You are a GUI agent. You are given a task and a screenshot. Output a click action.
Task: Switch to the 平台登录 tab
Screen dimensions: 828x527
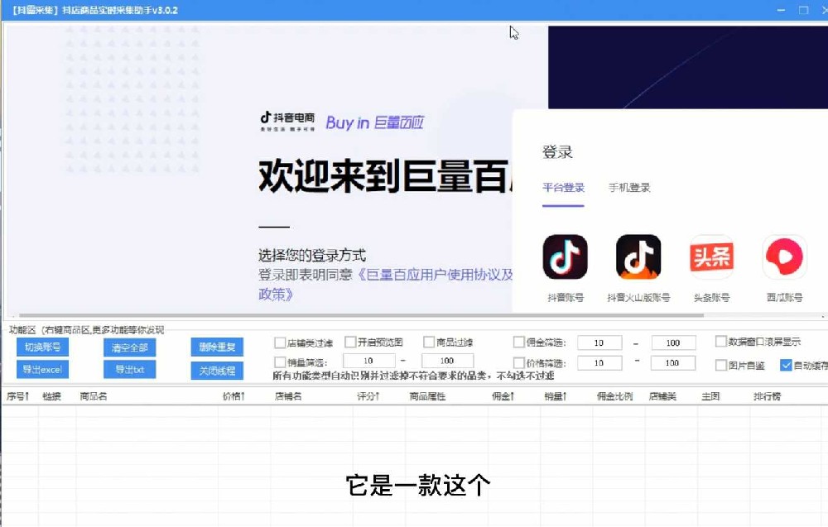click(563, 187)
